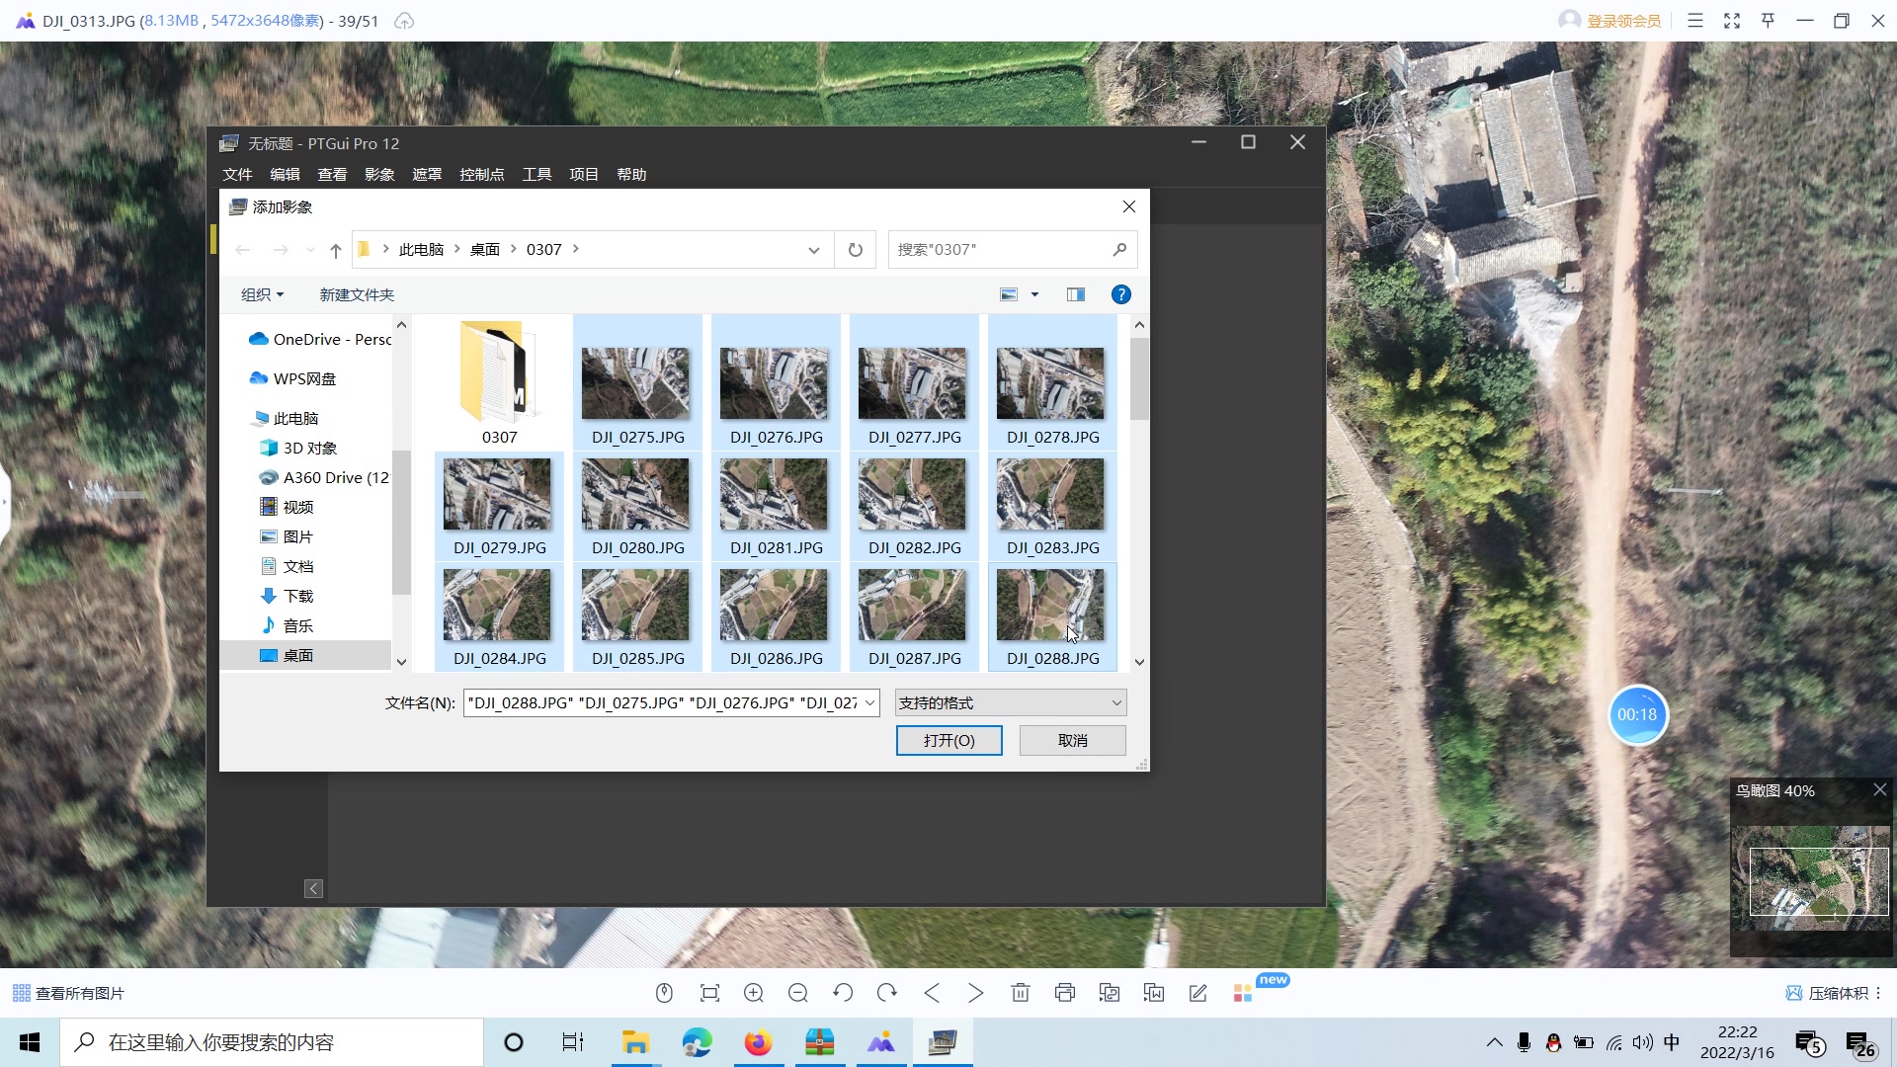Viewport: 1897px width, 1067px height.
Task: Toggle the preview pane button
Action: [1076, 294]
